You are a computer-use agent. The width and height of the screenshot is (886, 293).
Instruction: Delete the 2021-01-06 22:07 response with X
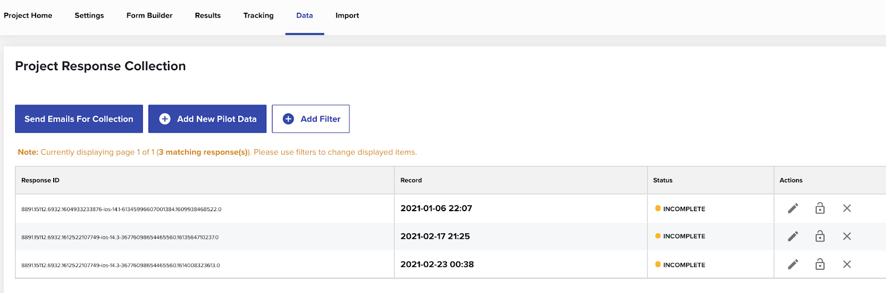(847, 208)
